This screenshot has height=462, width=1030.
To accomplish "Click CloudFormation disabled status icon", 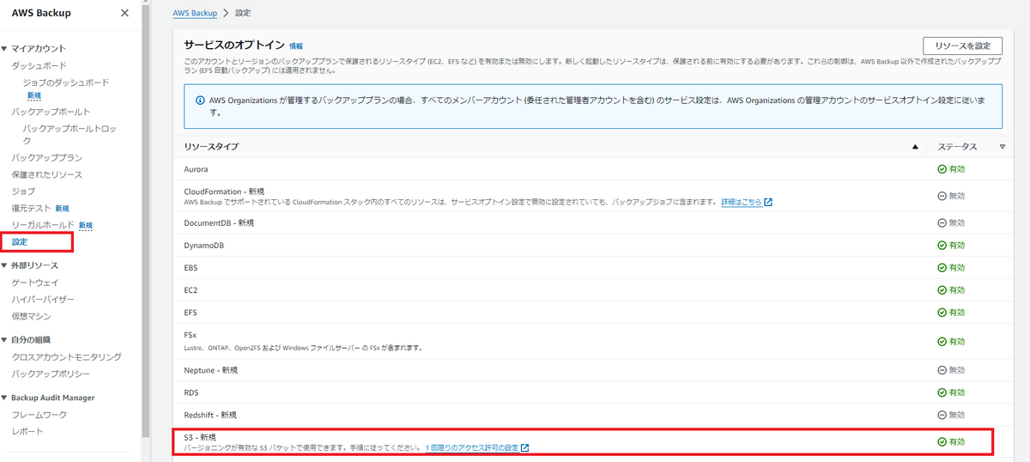I will pos(942,196).
